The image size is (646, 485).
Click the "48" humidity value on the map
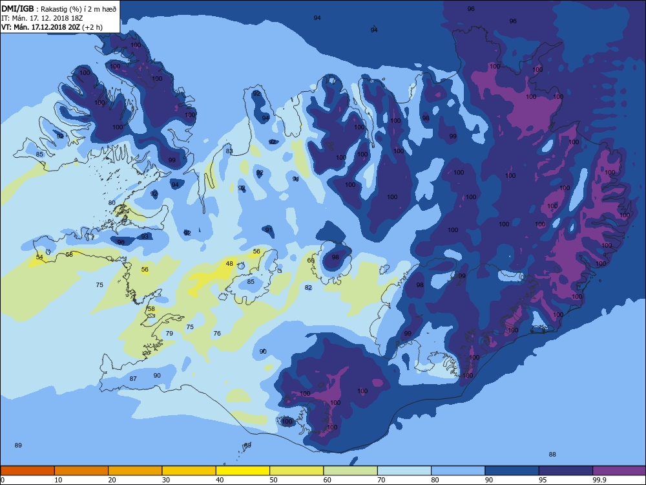pyautogui.click(x=229, y=264)
